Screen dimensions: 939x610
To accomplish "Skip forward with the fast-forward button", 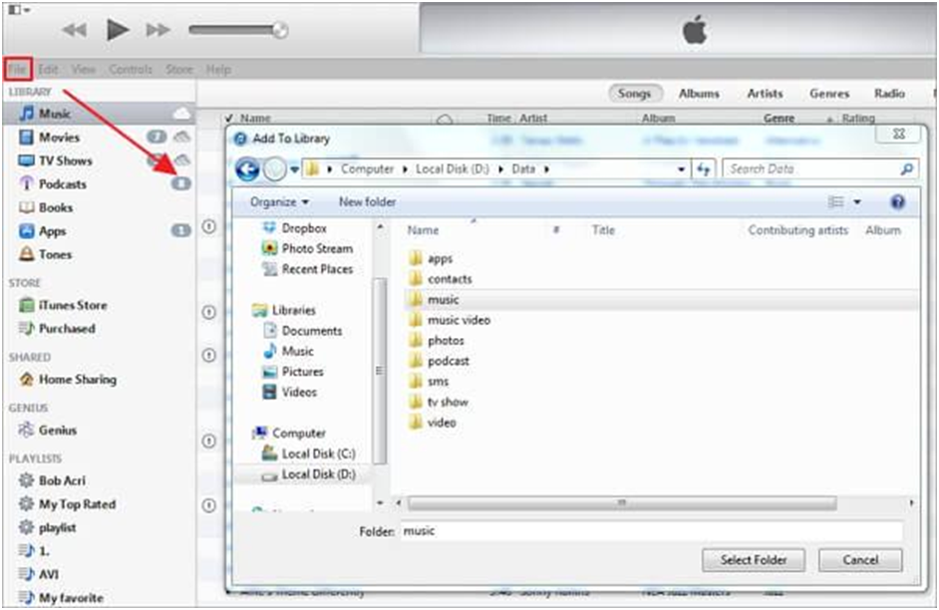I will point(157,30).
